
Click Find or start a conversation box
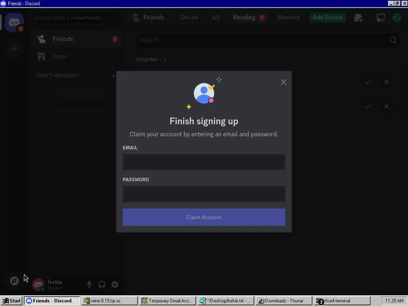[x=77, y=18]
